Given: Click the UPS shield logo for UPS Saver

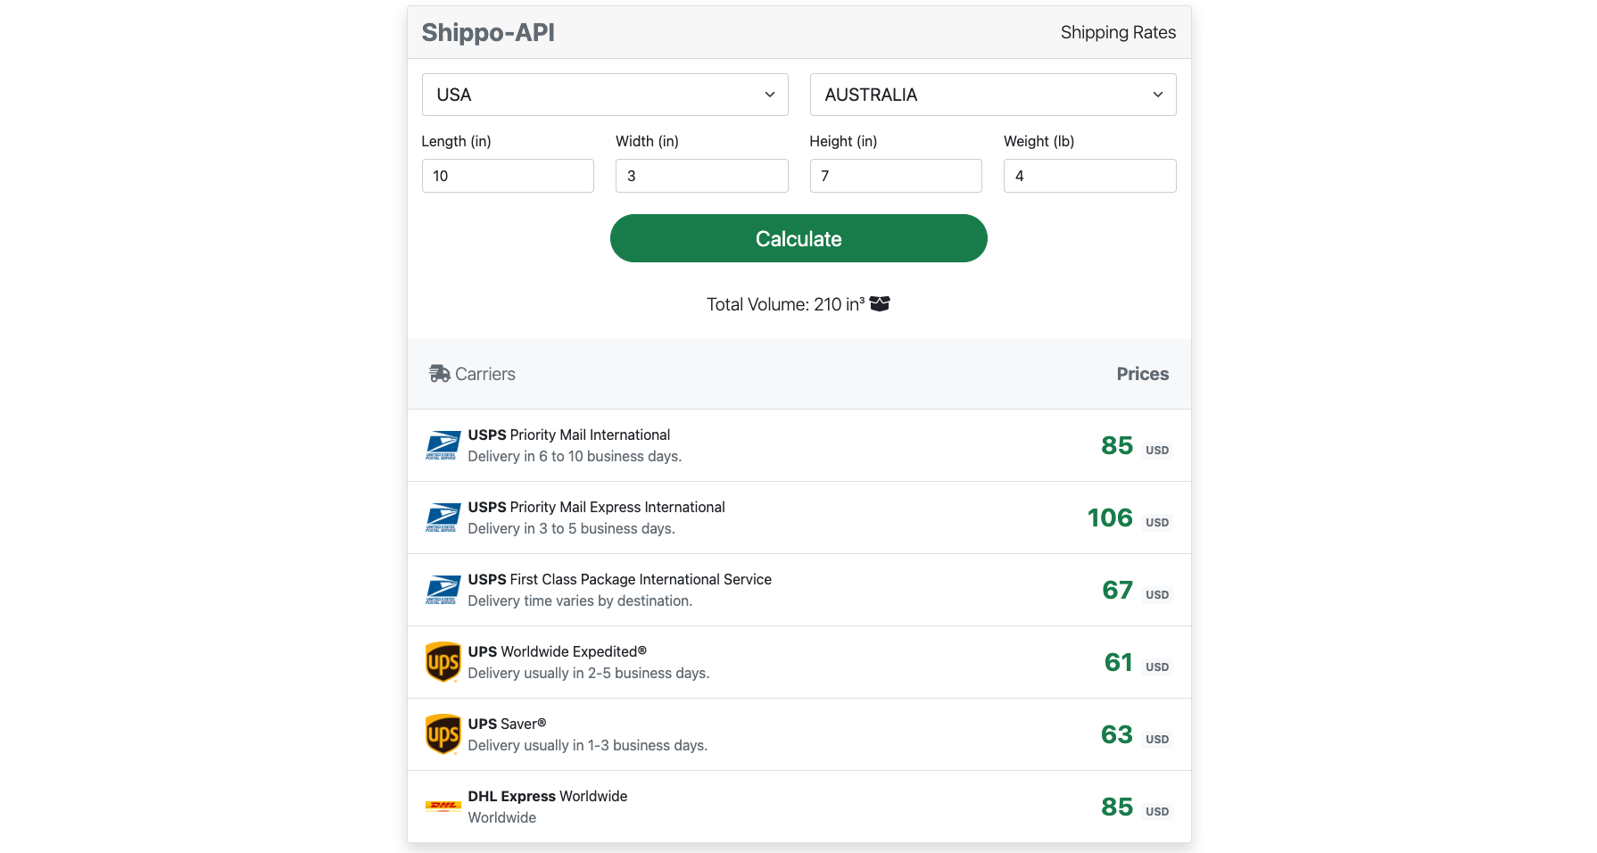Looking at the screenshot, I should [x=443, y=734].
